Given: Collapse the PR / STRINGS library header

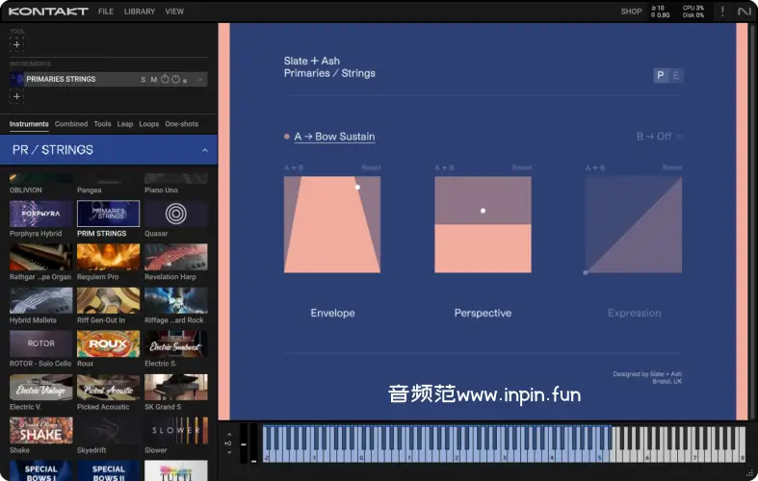Looking at the screenshot, I should pyautogui.click(x=204, y=150).
